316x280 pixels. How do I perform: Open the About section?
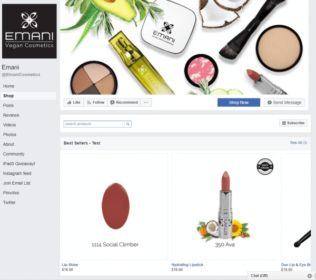click(8, 144)
